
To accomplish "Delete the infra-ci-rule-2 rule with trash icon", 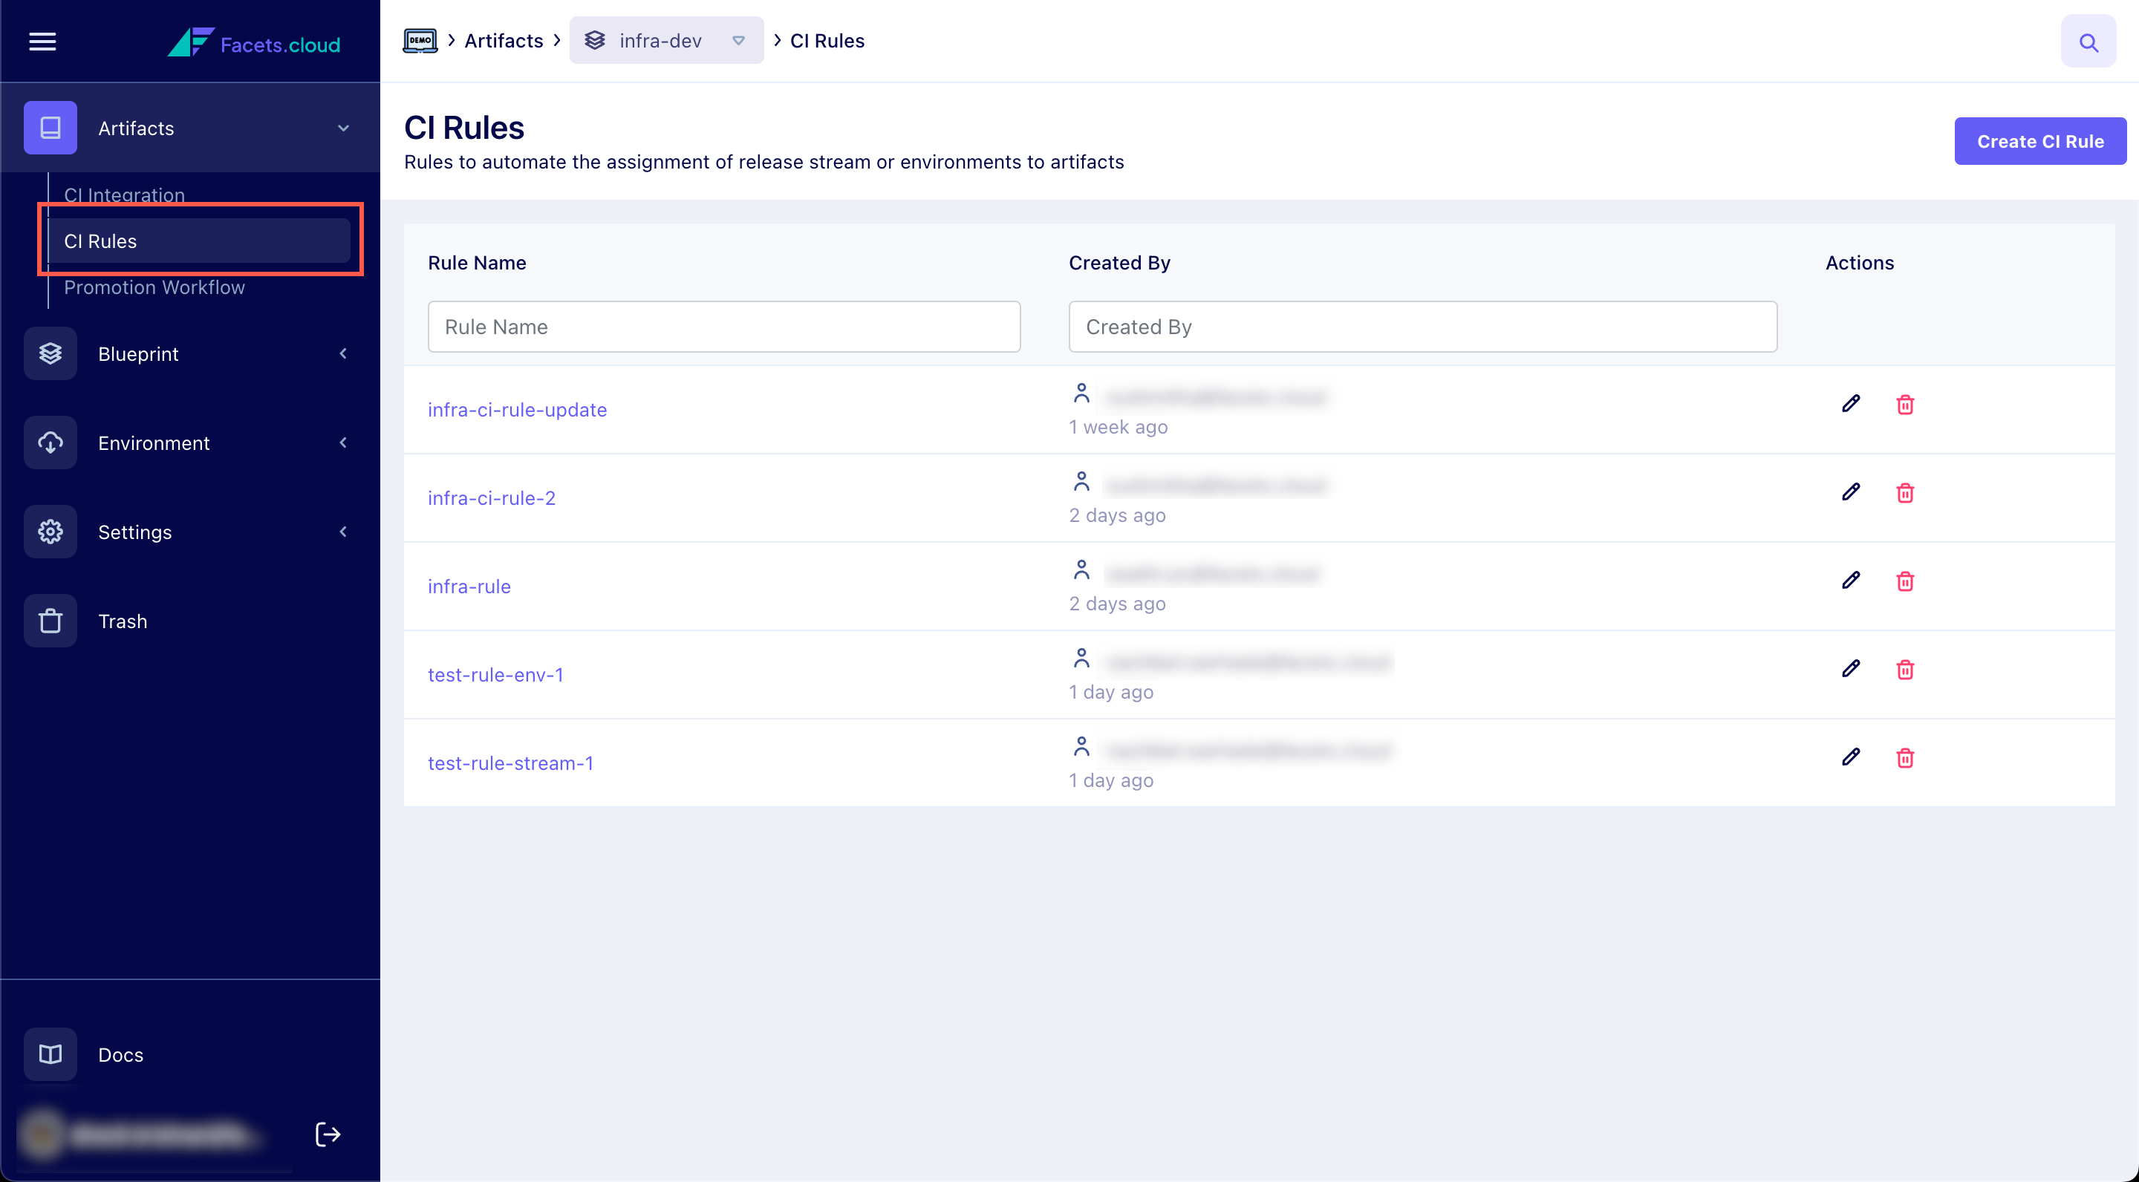I will (1905, 493).
